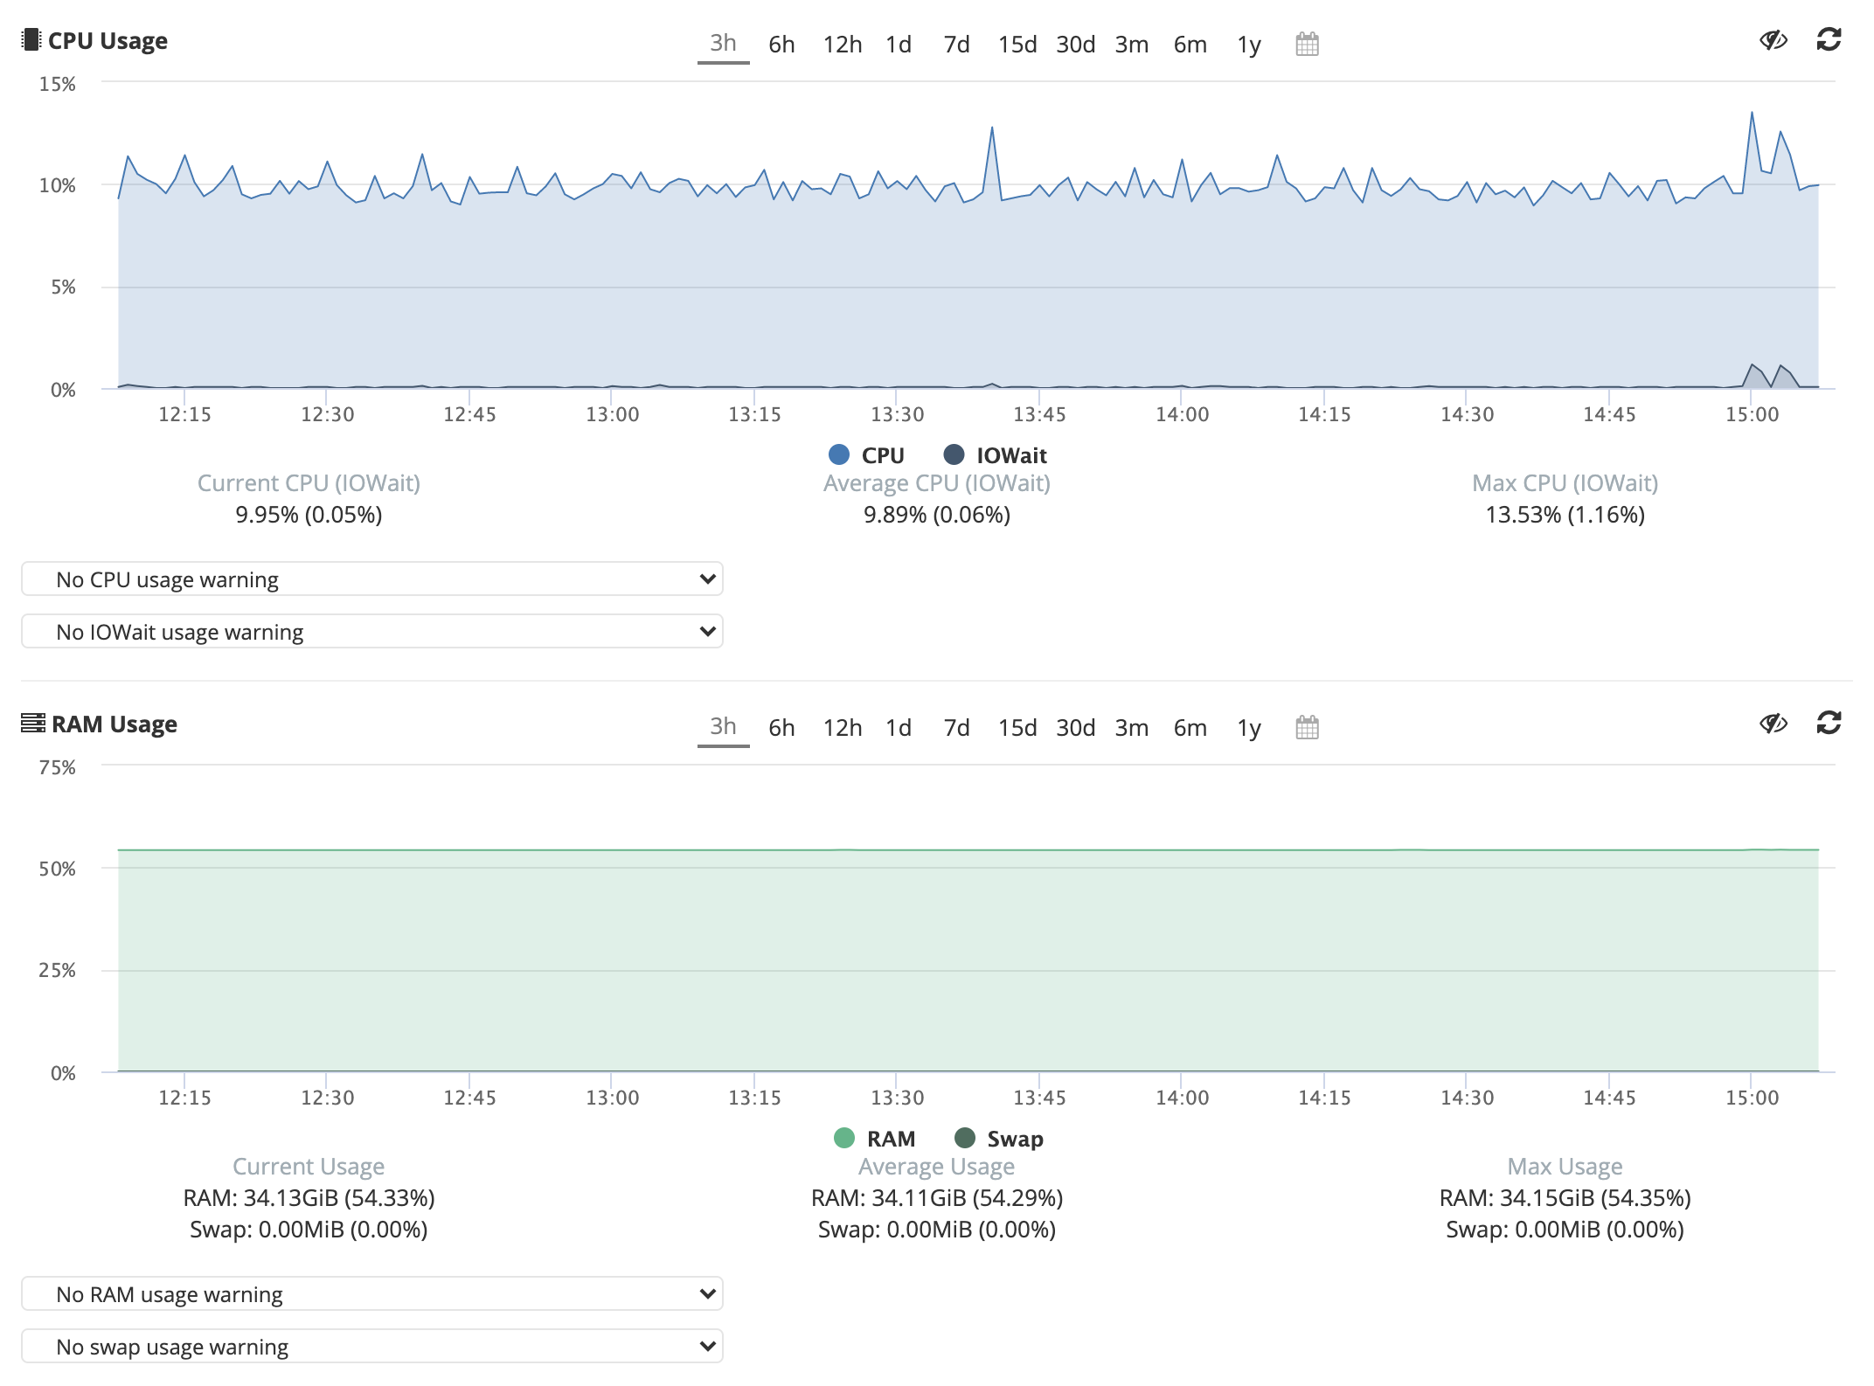1874x1386 pixels.
Task: Open the IOWait usage warning dropdown
Action: pyautogui.click(x=372, y=632)
